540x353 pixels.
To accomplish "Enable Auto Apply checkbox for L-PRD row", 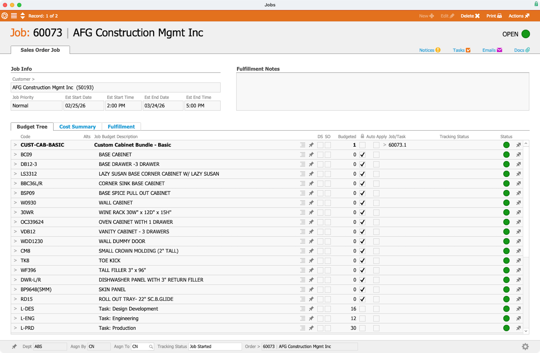I will pos(376,328).
